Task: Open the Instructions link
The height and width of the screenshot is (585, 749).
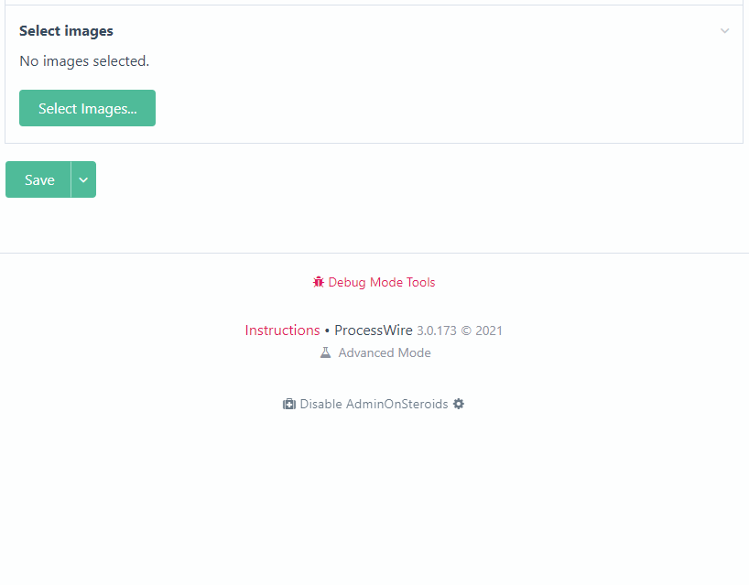Action: [x=282, y=330]
